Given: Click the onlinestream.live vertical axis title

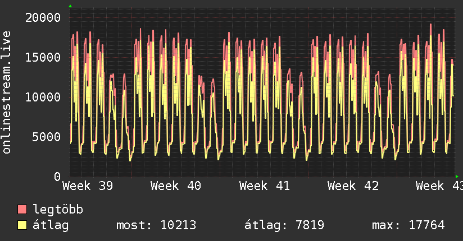Looking at the screenshot, I should [6, 92].
